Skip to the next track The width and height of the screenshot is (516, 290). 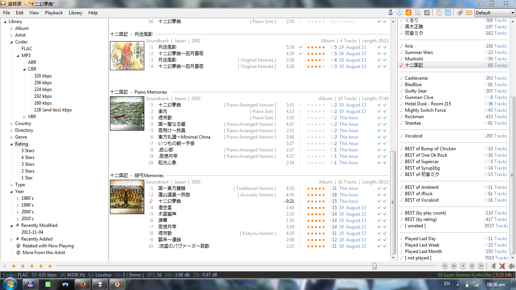pyautogui.click(x=481, y=266)
